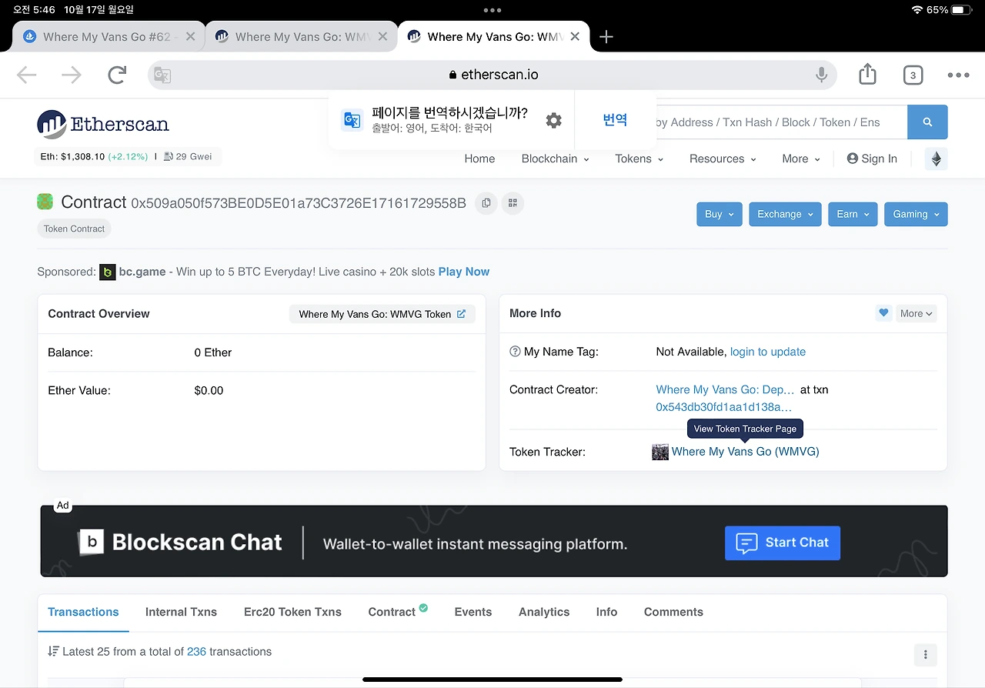Open the tab switcher showing 3 tabs
The image size is (985, 688).
[913, 75]
